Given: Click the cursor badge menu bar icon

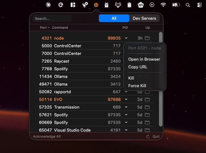Looking at the screenshot, I should [85, 5].
